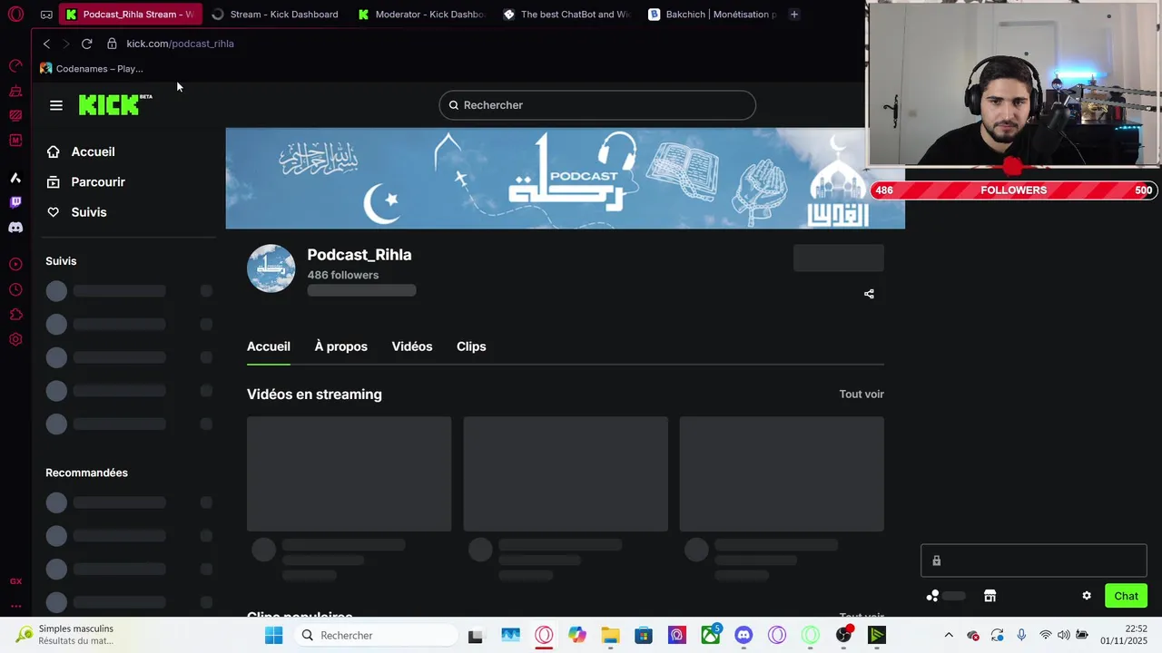Open the Vidéos channel tab
The width and height of the screenshot is (1162, 653).
(412, 346)
